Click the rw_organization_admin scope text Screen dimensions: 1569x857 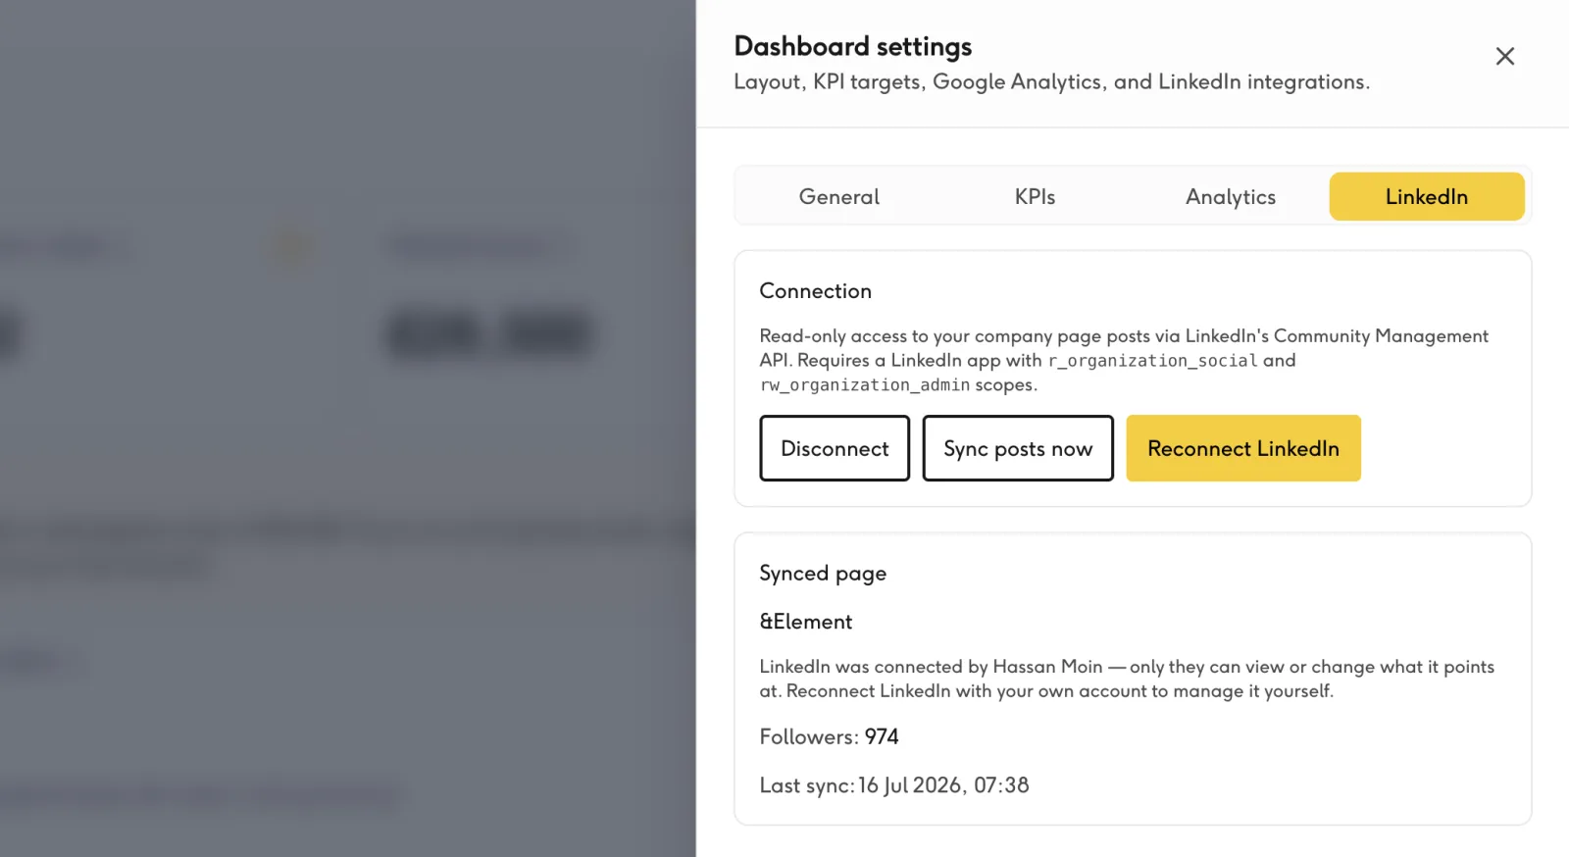click(x=865, y=385)
